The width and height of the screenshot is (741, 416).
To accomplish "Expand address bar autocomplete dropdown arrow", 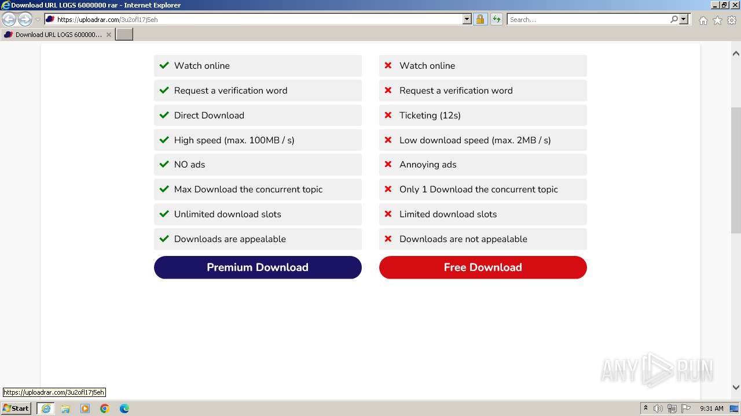I will (x=467, y=20).
